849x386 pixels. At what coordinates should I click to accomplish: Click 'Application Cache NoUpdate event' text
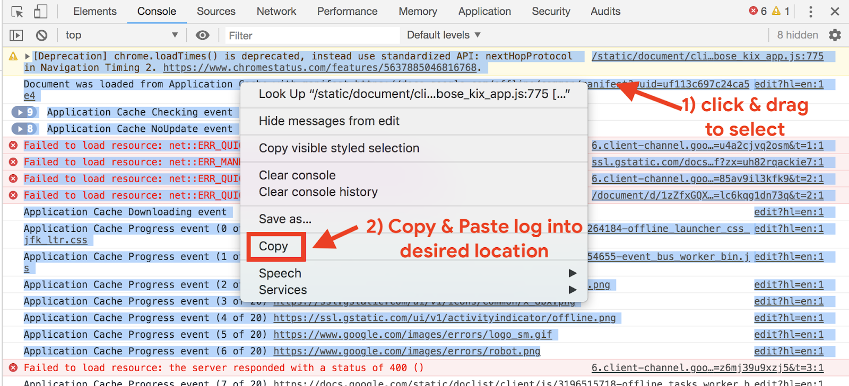tap(140, 129)
